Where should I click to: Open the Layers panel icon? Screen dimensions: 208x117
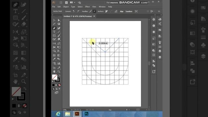point(160,57)
